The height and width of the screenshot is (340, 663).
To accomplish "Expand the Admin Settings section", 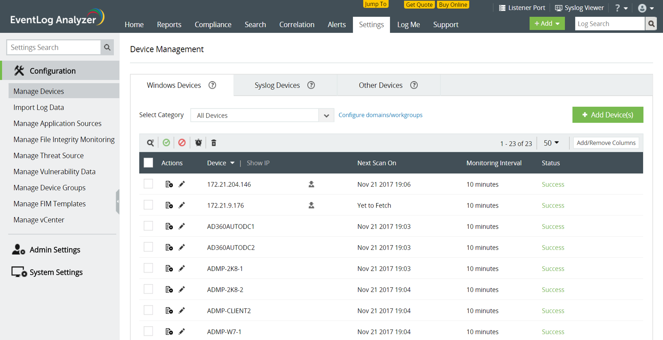I will [x=46, y=250].
